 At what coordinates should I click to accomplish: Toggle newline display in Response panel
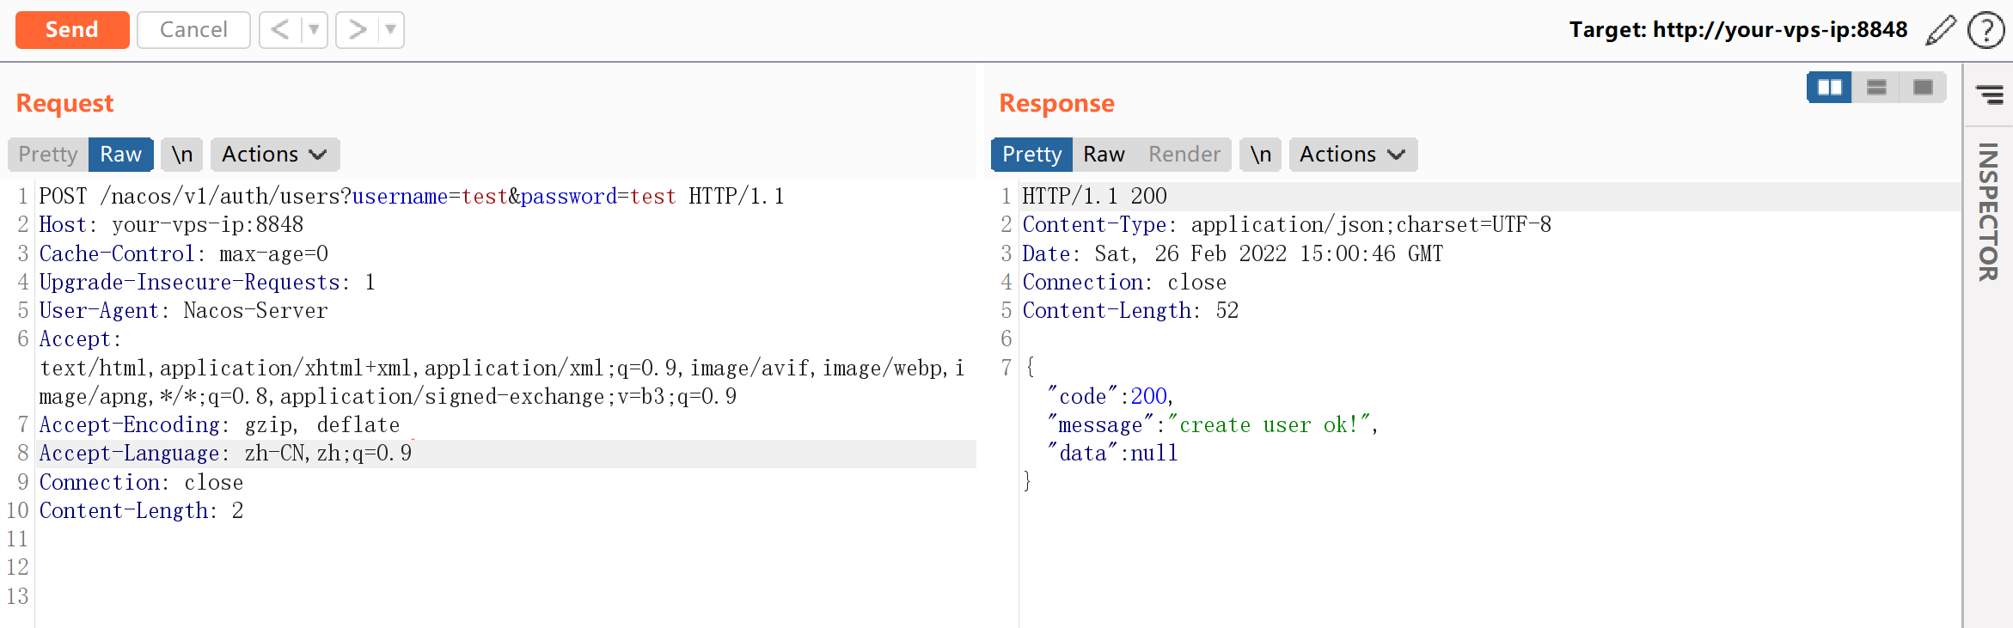[1260, 155]
